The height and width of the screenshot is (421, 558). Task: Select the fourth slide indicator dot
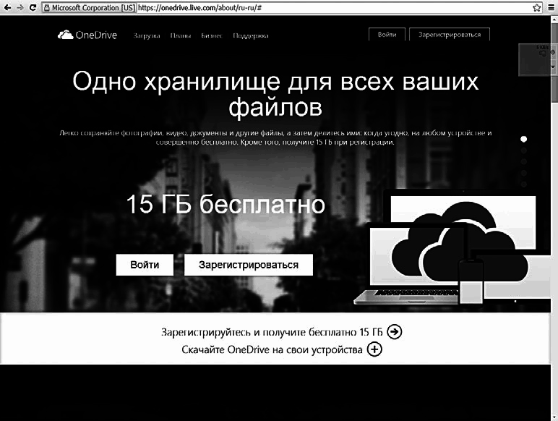(523, 173)
